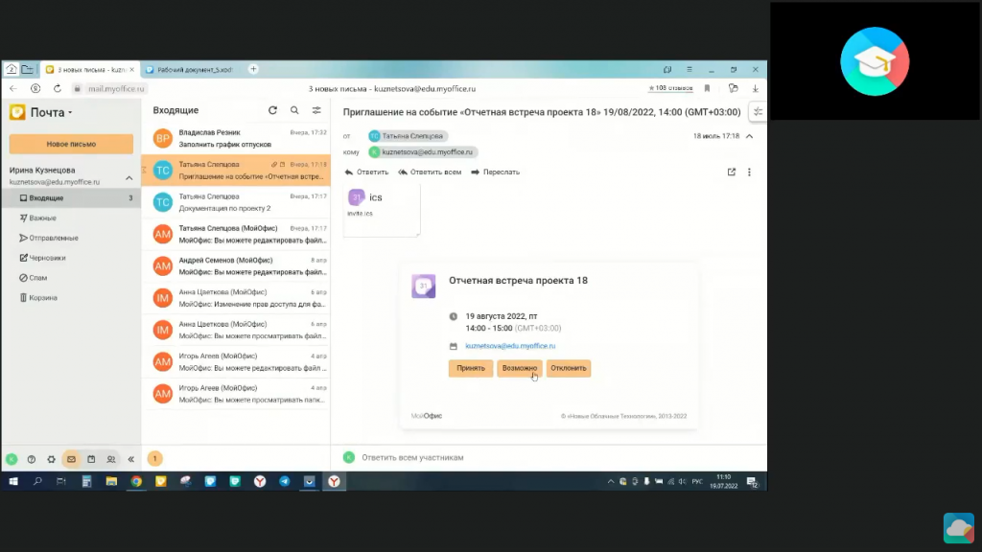Click the Новое письмо button
The image size is (982, 552).
(71, 144)
